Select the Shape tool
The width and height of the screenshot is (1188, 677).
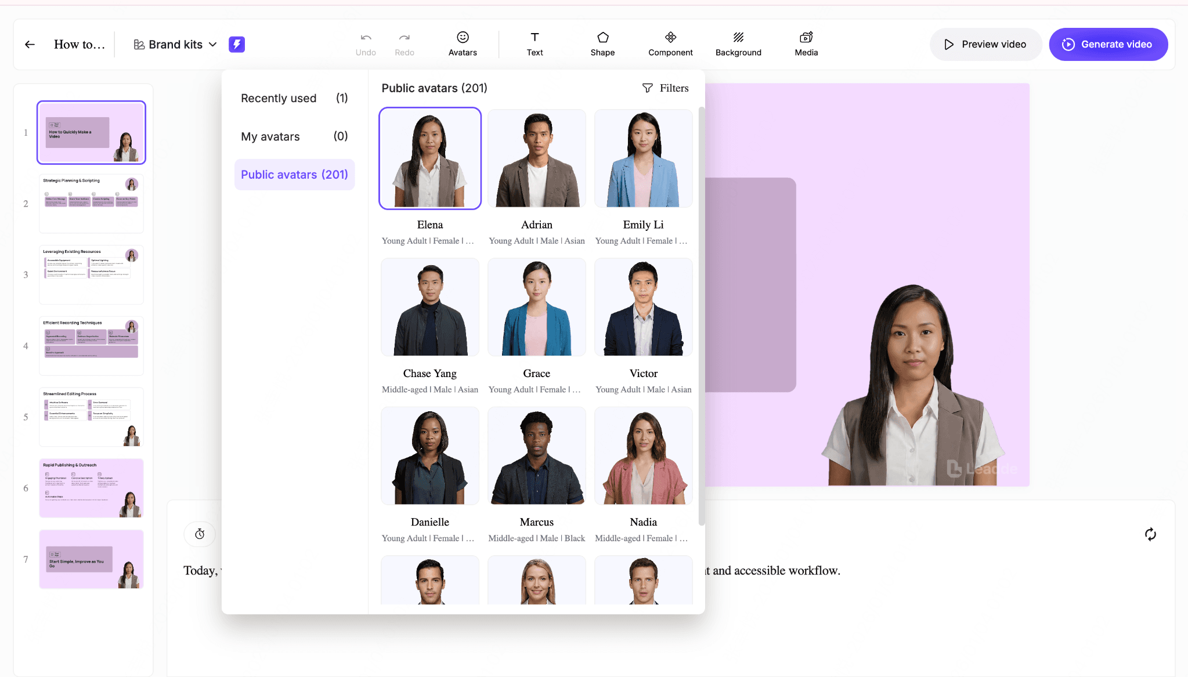[x=602, y=44]
